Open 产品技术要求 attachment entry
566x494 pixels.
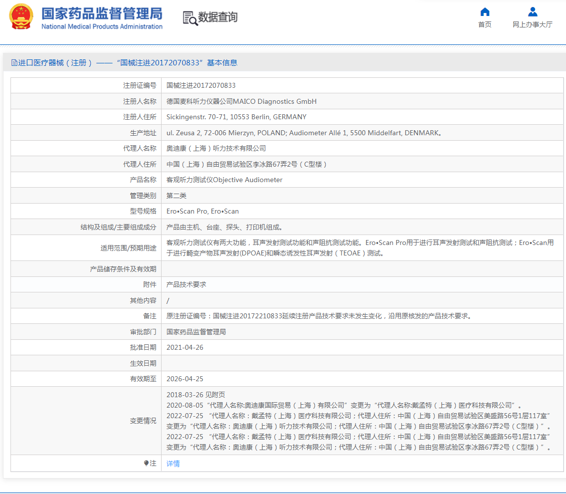(x=186, y=284)
